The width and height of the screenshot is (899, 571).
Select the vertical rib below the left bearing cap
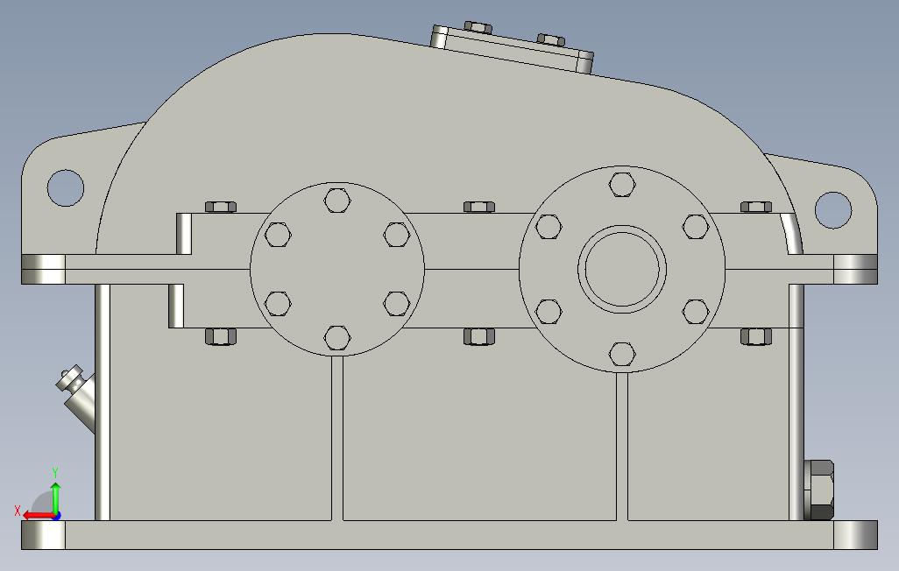(x=337, y=438)
